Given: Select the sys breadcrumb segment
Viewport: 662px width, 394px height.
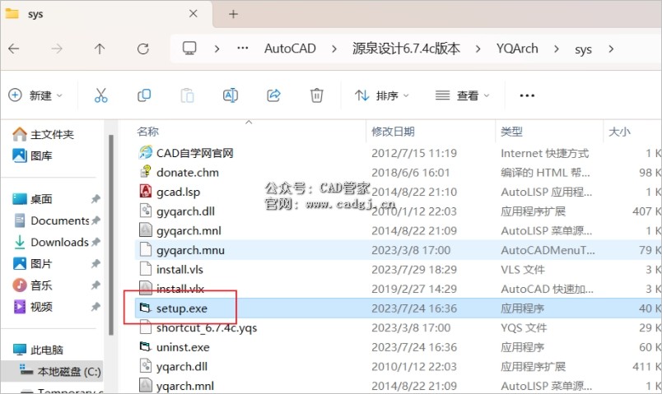Looking at the screenshot, I should pyautogui.click(x=583, y=49).
